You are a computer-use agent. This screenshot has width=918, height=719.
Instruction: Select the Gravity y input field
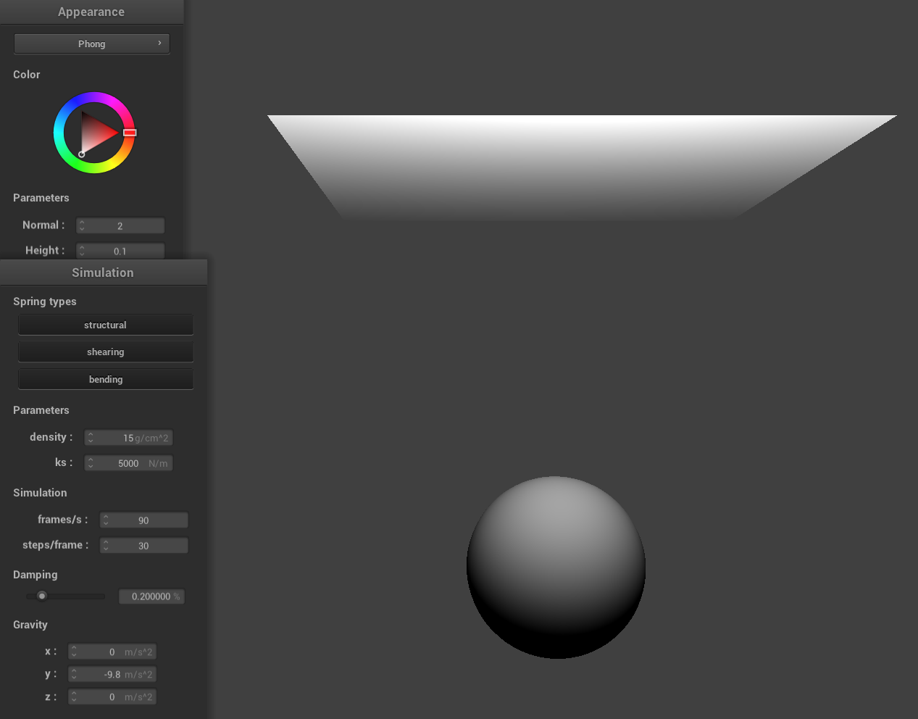click(x=112, y=674)
